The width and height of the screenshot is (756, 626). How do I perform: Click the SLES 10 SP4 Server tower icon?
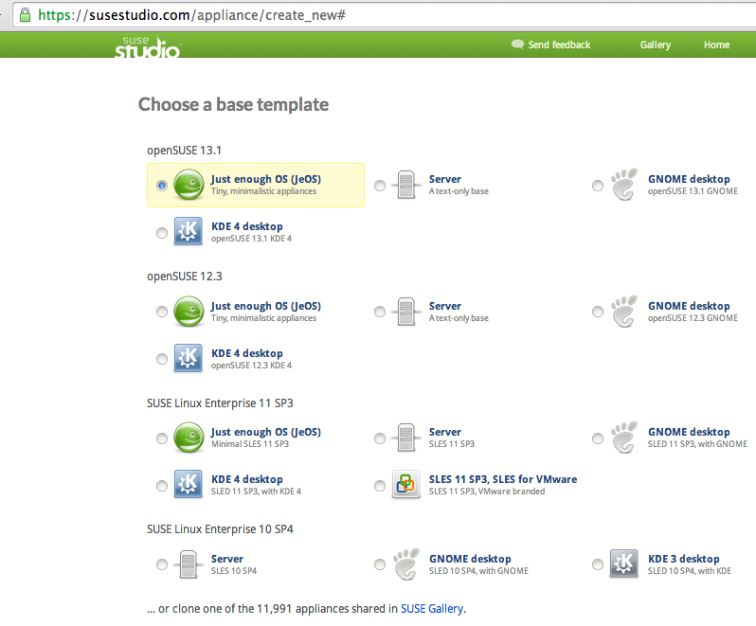188,564
